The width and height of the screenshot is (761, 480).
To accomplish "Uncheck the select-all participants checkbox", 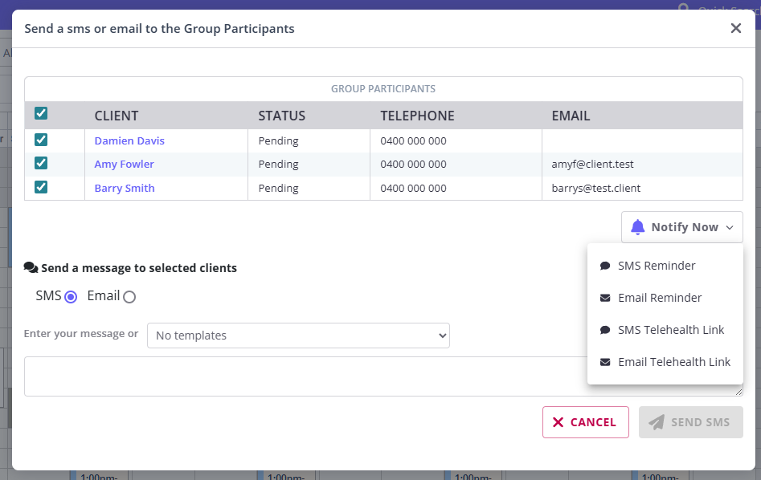I will tap(41, 114).
